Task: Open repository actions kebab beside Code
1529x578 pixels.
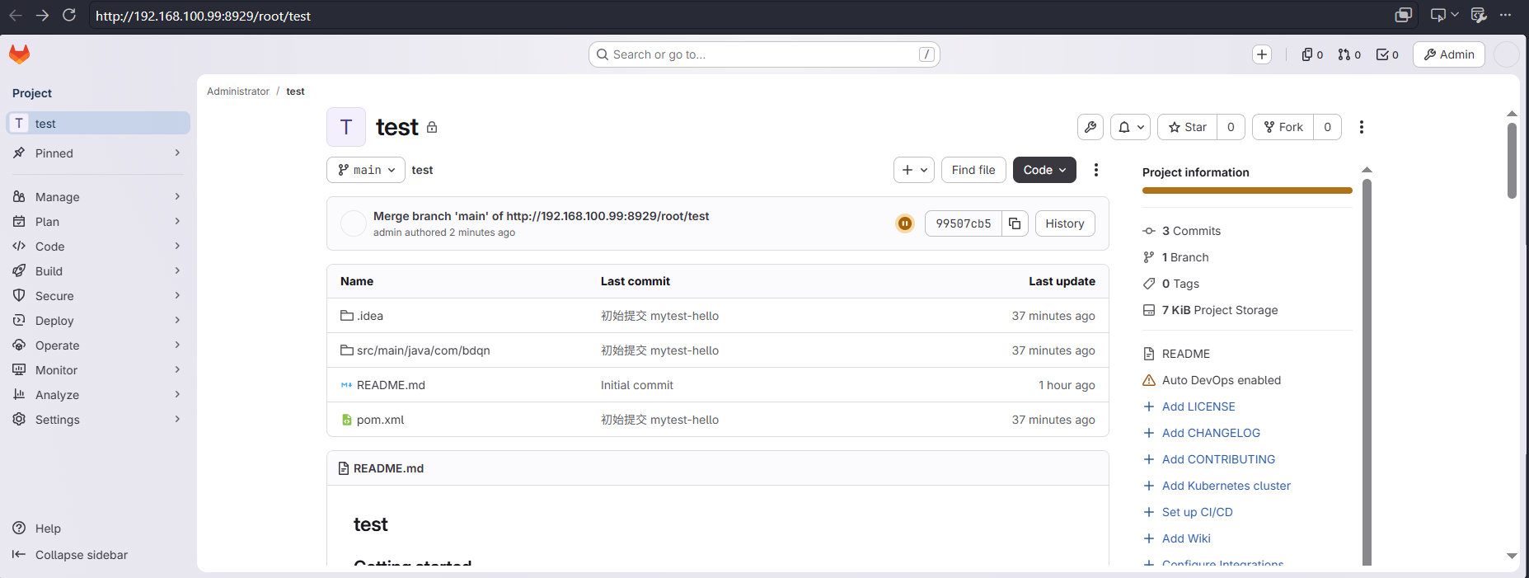Action: coord(1096,170)
